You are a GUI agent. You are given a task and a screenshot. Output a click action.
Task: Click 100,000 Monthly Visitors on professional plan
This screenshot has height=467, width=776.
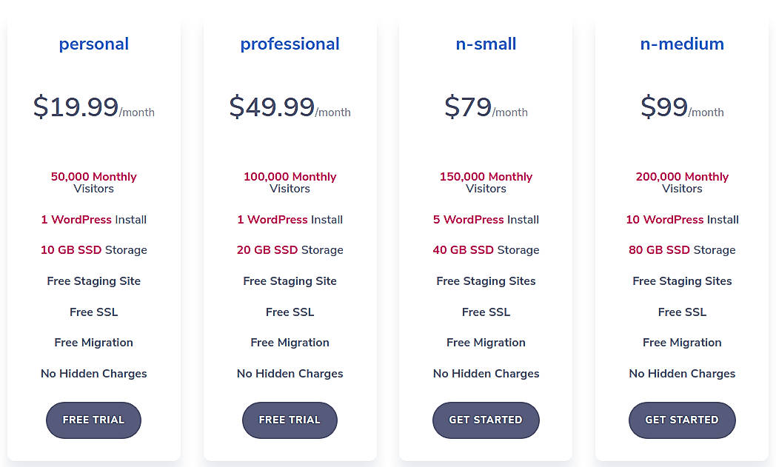(x=290, y=182)
